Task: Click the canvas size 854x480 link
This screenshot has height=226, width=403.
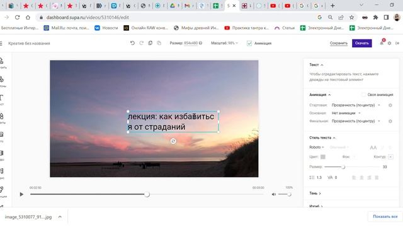Action: coord(191,43)
